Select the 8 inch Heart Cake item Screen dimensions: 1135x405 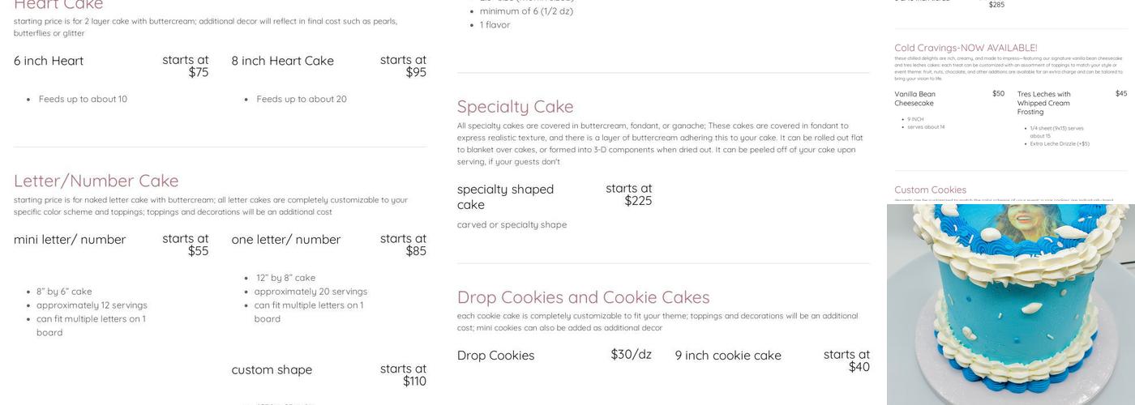(x=282, y=61)
